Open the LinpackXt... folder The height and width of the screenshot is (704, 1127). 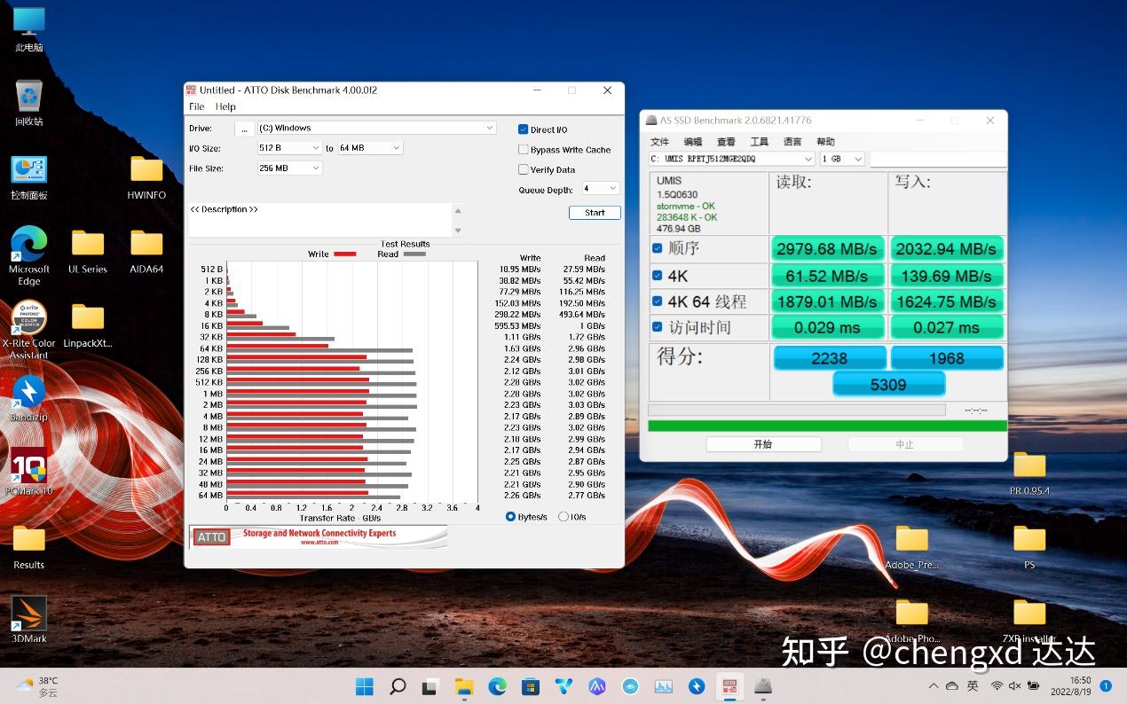tap(88, 325)
